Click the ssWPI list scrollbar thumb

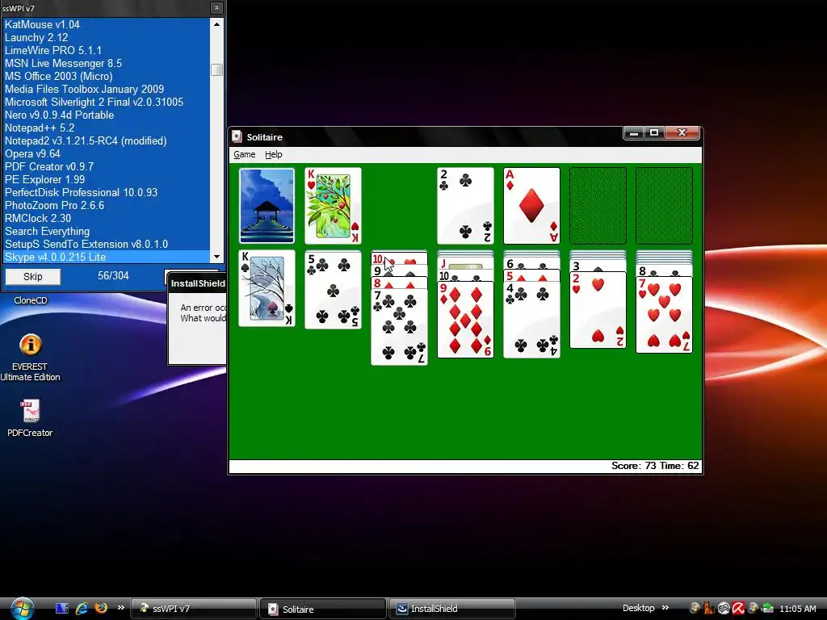[x=216, y=69]
